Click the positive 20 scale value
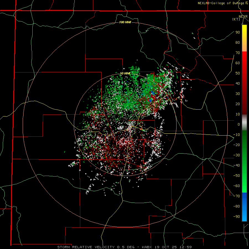This screenshot has width=249, height=249. [238, 104]
